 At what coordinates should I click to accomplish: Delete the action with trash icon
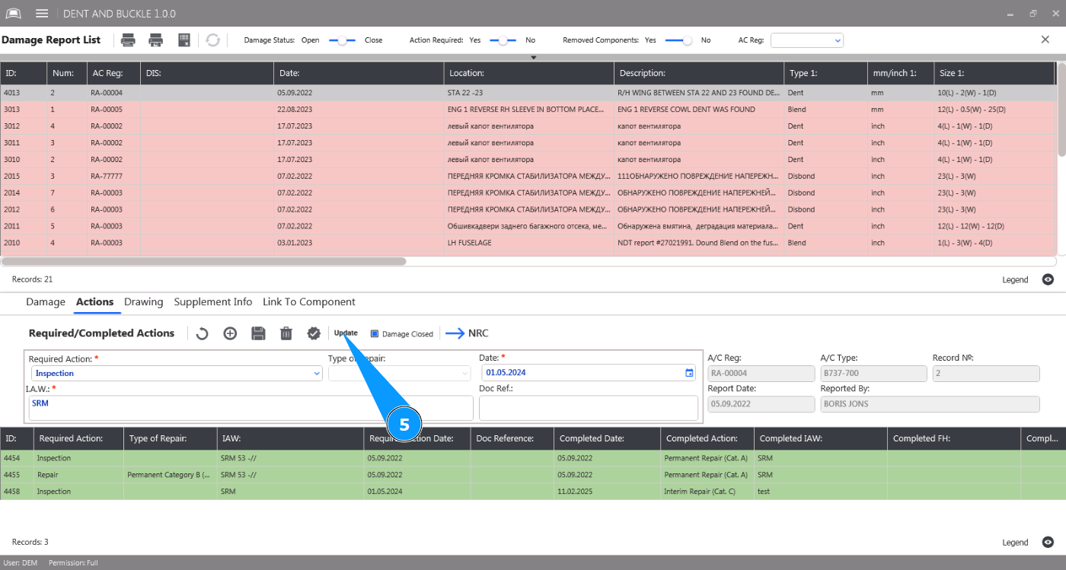(286, 333)
